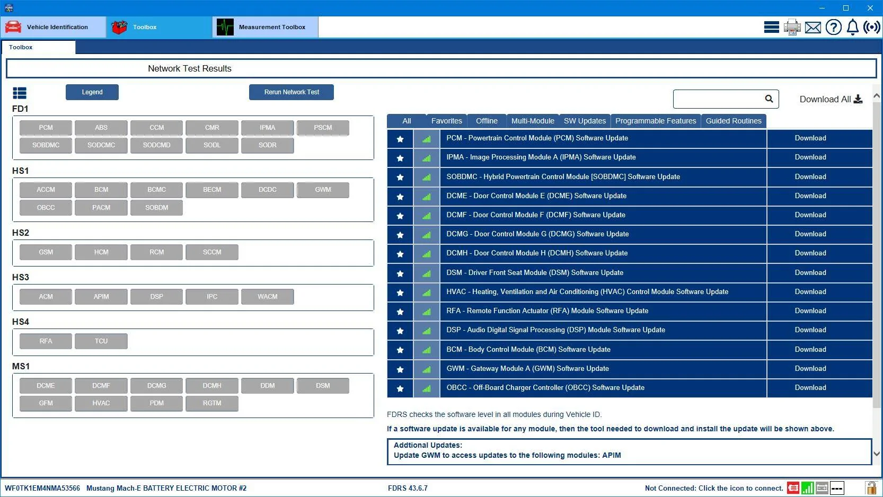Click the padlock icon in status bar

871,488
